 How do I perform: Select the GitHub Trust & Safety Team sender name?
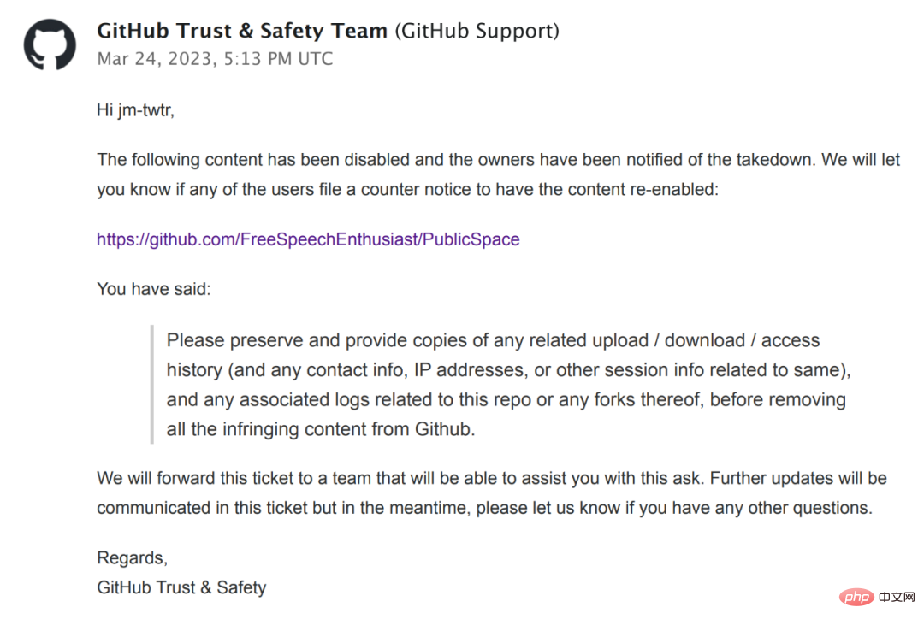[242, 30]
